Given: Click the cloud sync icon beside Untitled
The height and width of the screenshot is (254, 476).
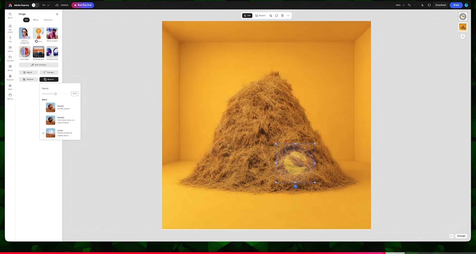Looking at the screenshot, I should [57, 5].
